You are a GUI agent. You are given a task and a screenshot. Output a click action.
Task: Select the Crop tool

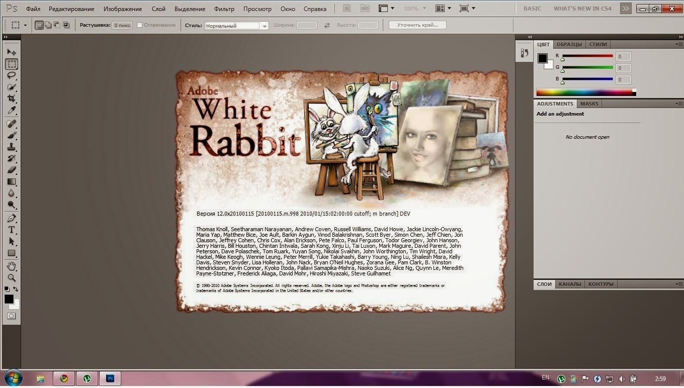click(x=12, y=99)
